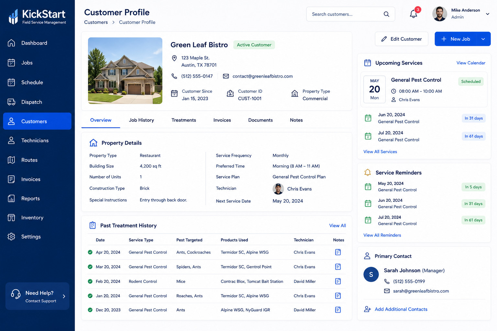The width and height of the screenshot is (497, 331).
Task: Open the note icon for Feb 20, 2024 treatment
Action: click(338, 281)
